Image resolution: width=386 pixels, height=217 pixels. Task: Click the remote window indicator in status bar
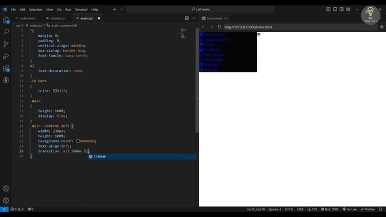pyautogui.click(x=4, y=209)
